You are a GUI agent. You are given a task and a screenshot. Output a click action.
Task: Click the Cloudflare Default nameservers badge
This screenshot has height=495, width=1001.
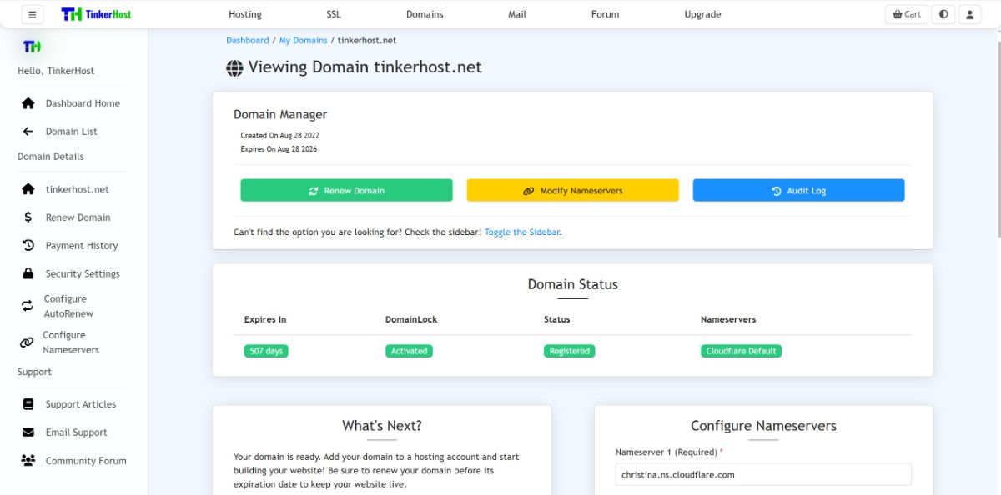pos(741,351)
